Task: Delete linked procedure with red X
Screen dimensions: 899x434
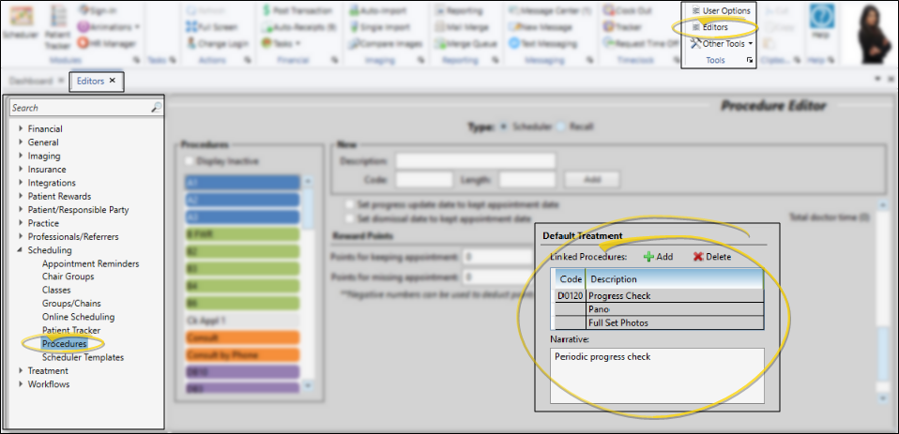Action: click(711, 256)
